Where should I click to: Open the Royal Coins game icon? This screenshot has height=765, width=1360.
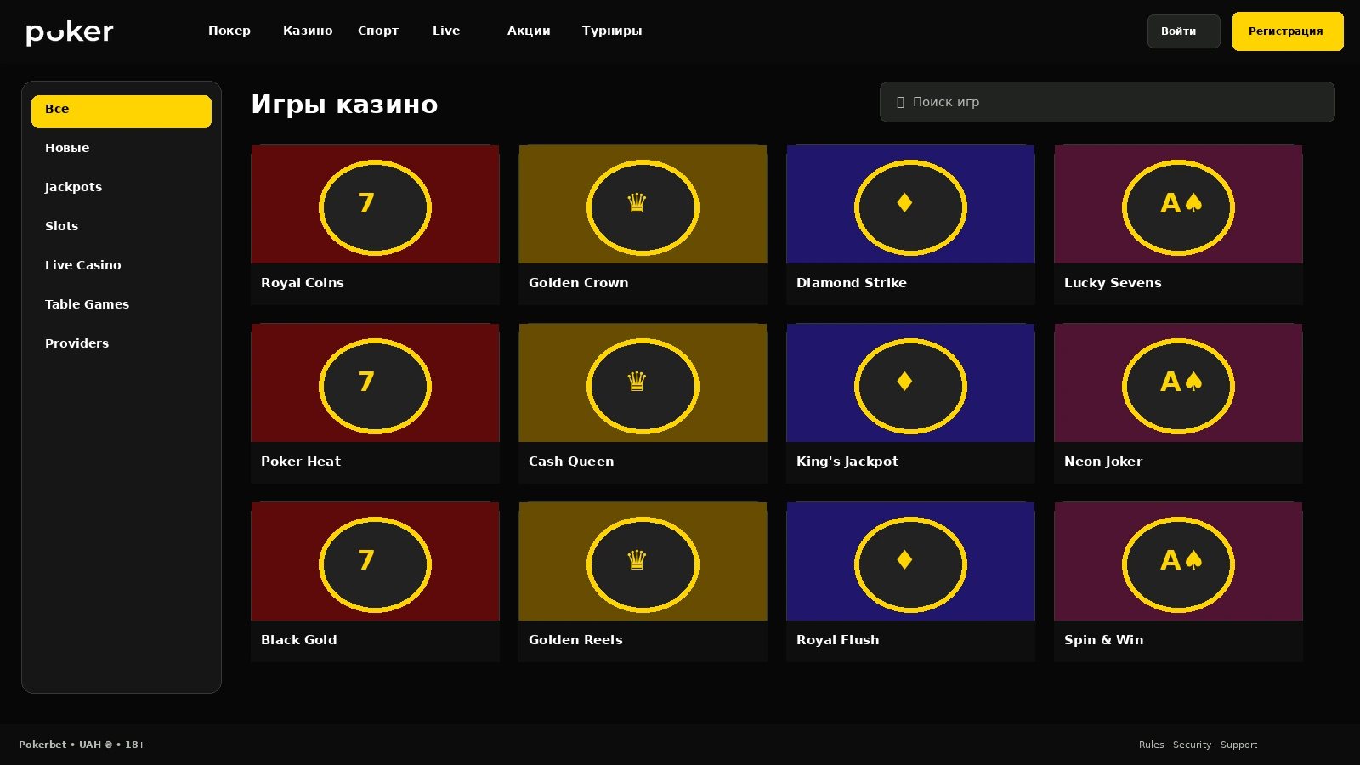point(375,207)
